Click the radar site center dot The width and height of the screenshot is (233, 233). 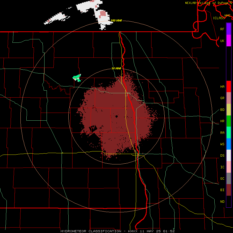click(116, 116)
